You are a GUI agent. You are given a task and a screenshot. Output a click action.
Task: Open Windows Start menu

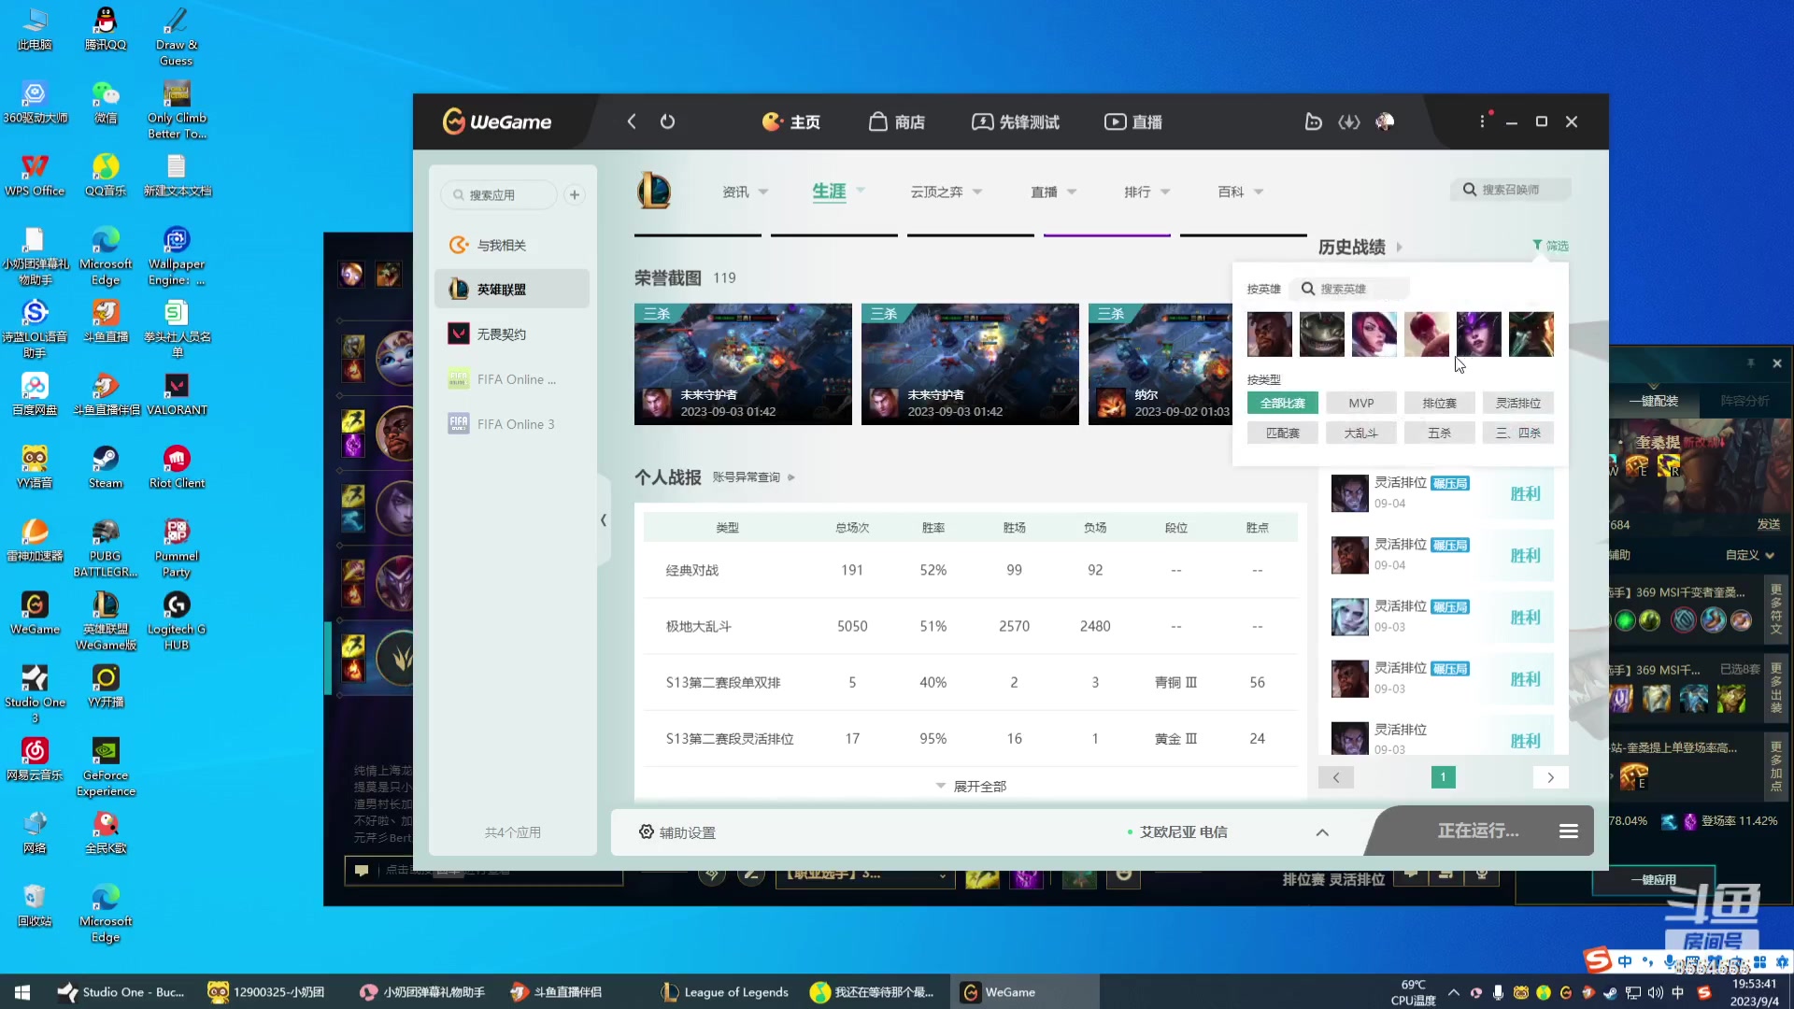tap(22, 992)
